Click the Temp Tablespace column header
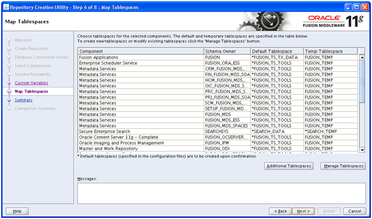372x219 pixels. coord(331,52)
